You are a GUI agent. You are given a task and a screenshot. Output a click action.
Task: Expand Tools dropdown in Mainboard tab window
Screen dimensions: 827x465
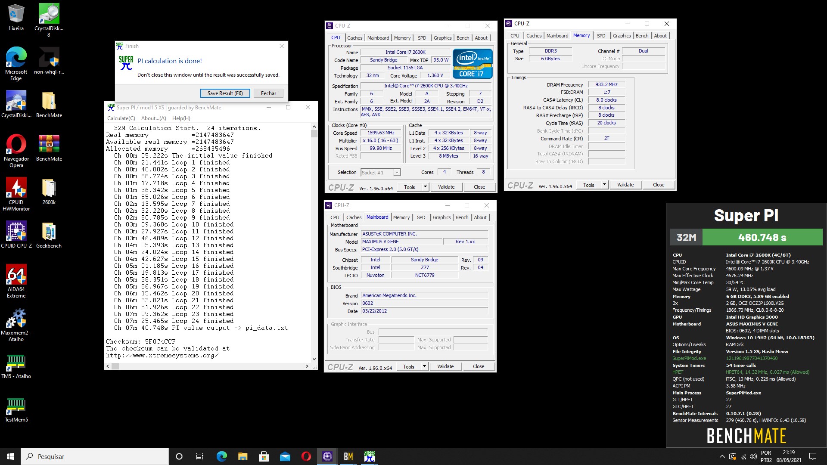point(424,366)
